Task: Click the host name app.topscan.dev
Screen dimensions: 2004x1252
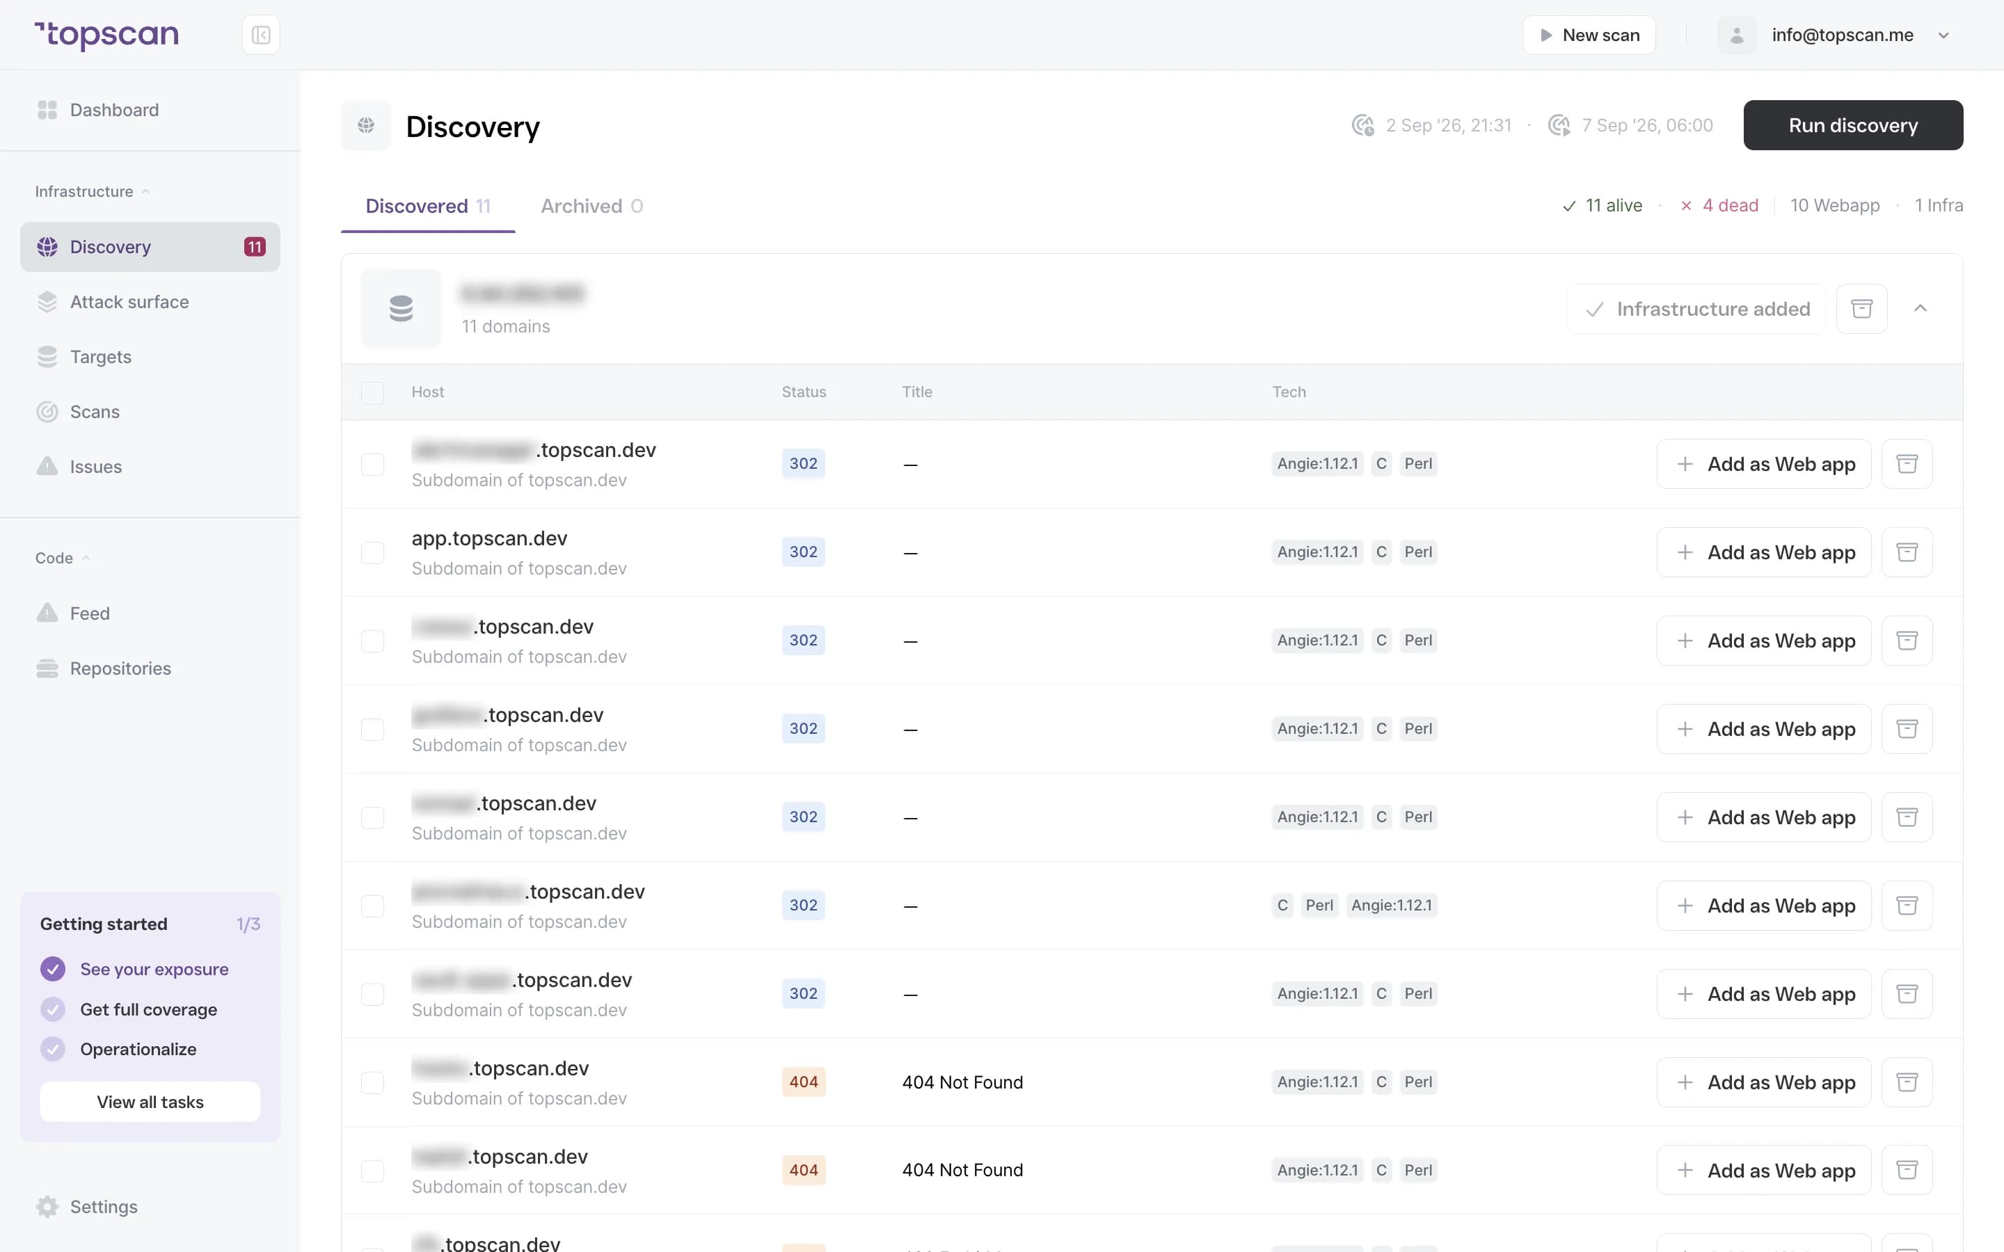Action: click(x=489, y=538)
